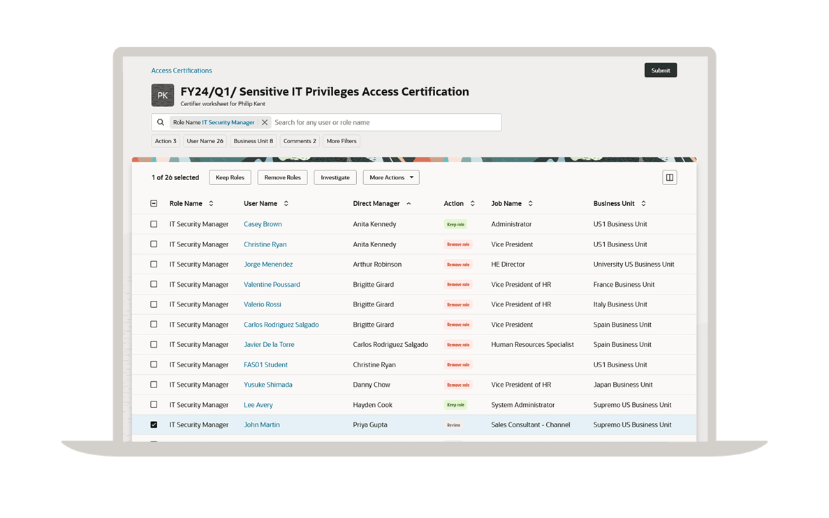
Task: Click the search magnifier icon
Action: (161, 122)
